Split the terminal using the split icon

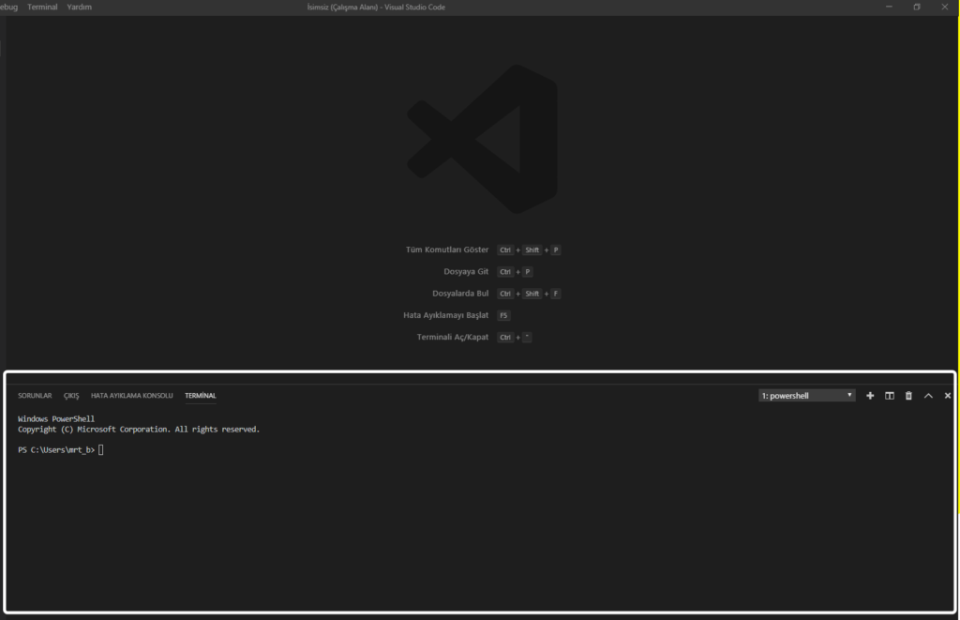point(890,396)
